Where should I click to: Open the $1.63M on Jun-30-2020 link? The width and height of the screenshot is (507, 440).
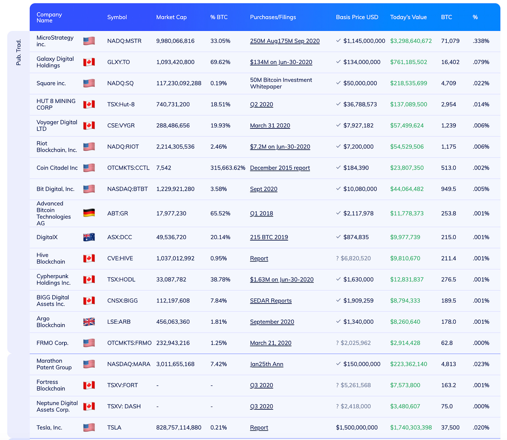282,280
